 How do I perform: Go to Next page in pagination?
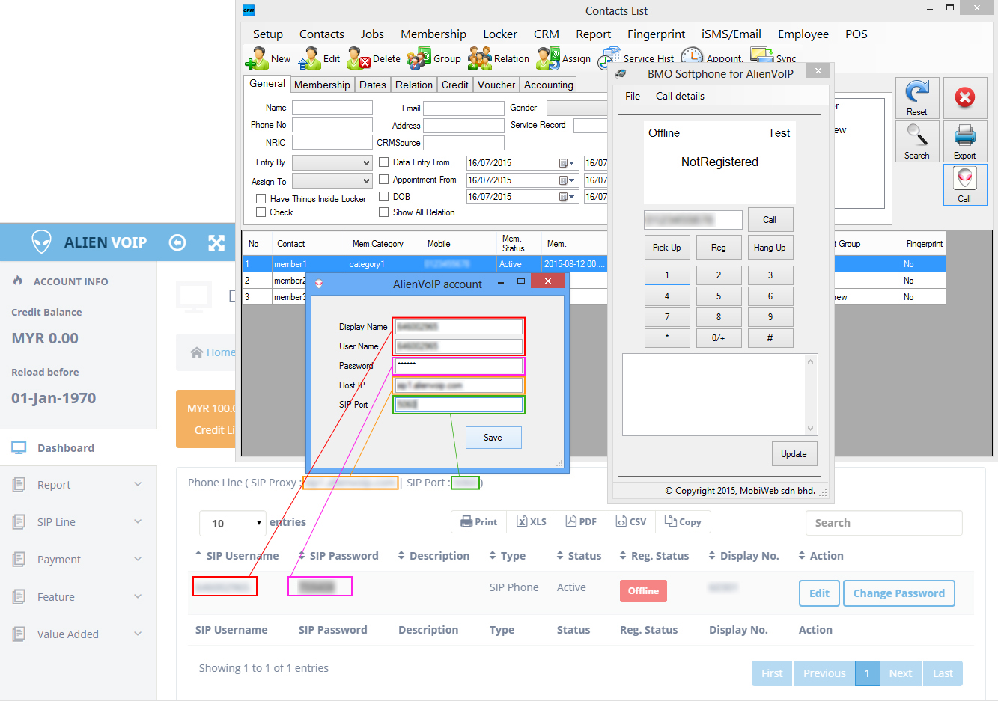901,673
